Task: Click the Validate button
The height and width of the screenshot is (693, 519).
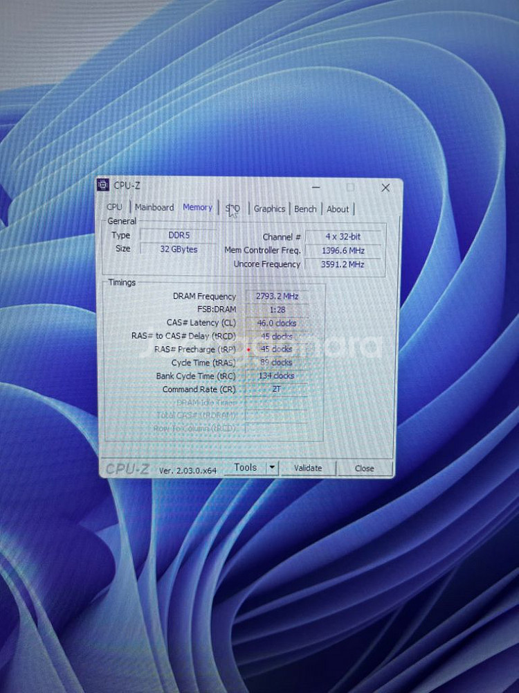Action: [308, 468]
